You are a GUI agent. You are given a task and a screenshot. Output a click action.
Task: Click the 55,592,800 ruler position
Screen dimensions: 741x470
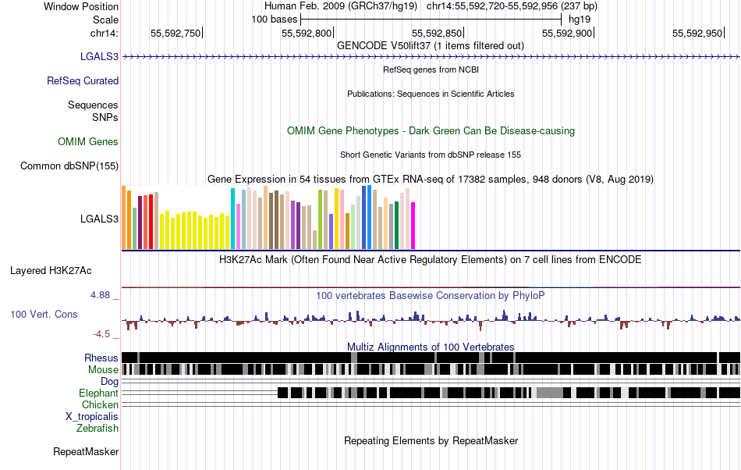307,33
